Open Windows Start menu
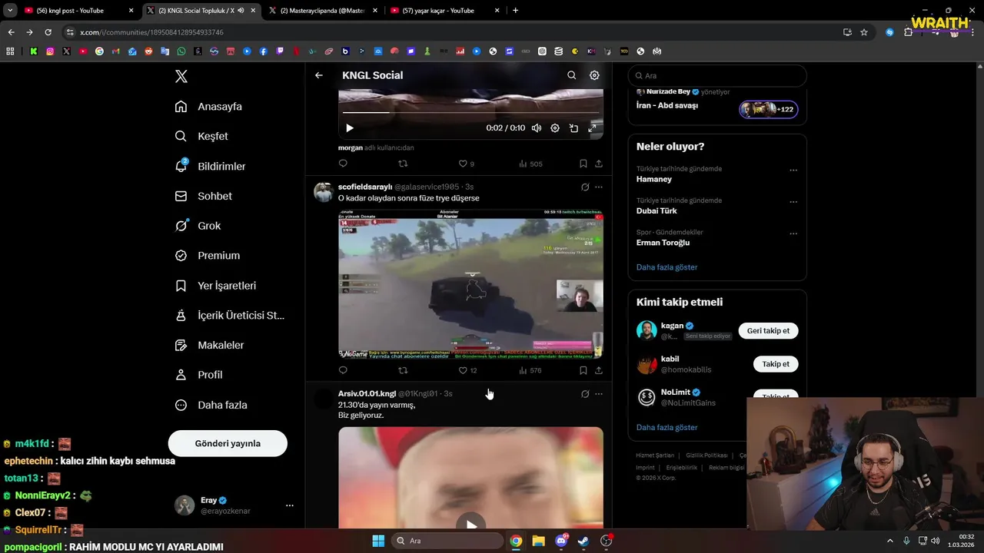This screenshot has height=553, width=984. (x=378, y=541)
